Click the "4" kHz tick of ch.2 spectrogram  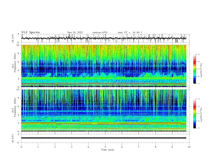[x=19, y=115]
